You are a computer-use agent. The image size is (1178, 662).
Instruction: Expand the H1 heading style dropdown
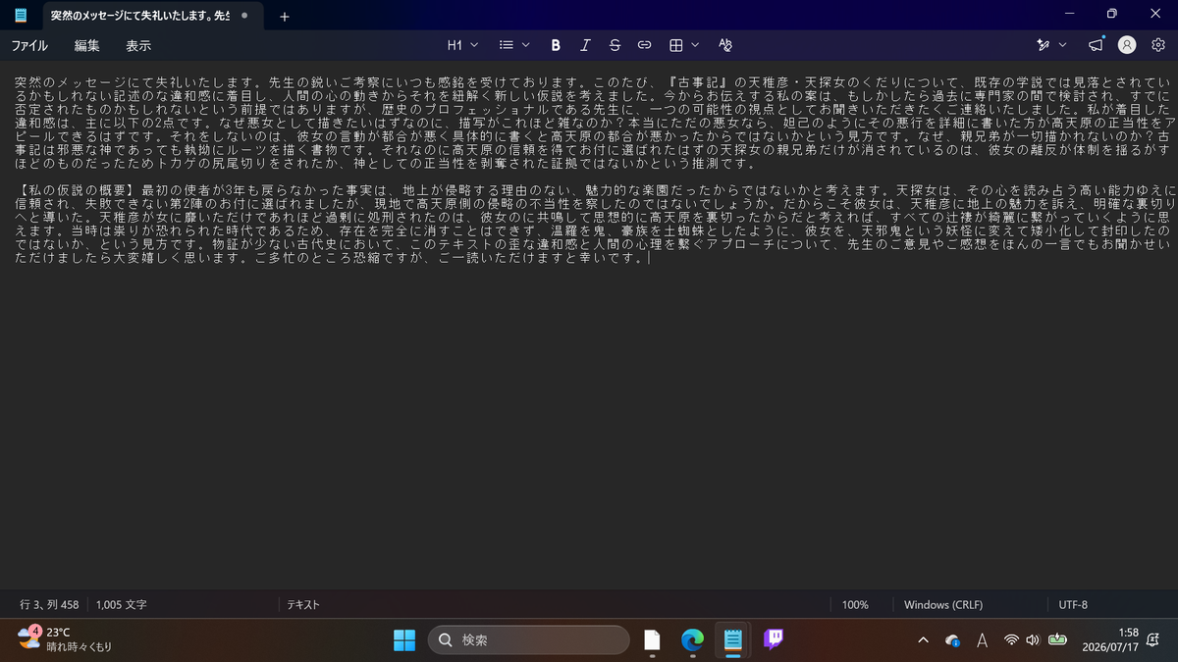[462, 45]
